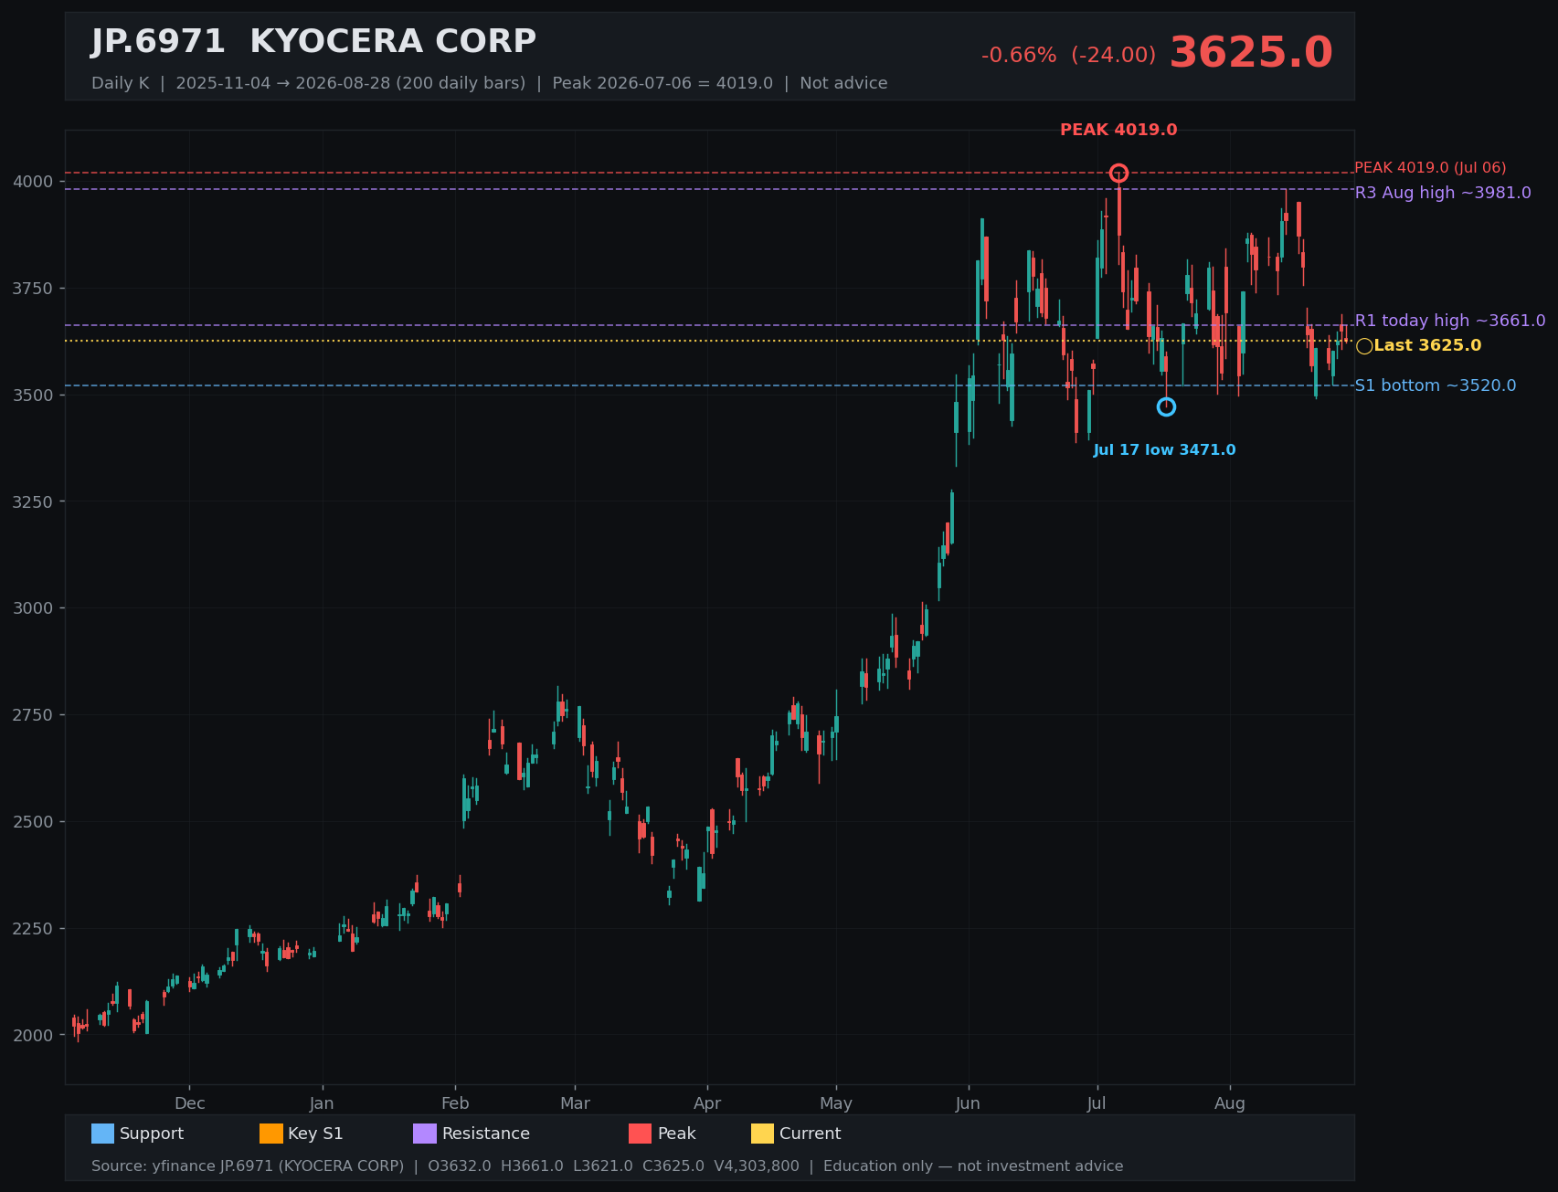Click the 'Current' legend label
Image resolution: width=1558 pixels, height=1192 pixels.
810,1134
